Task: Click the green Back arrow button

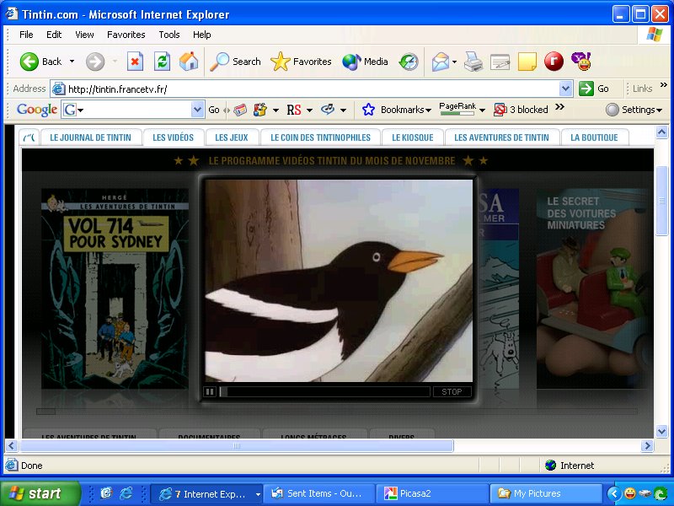Action: (29, 62)
